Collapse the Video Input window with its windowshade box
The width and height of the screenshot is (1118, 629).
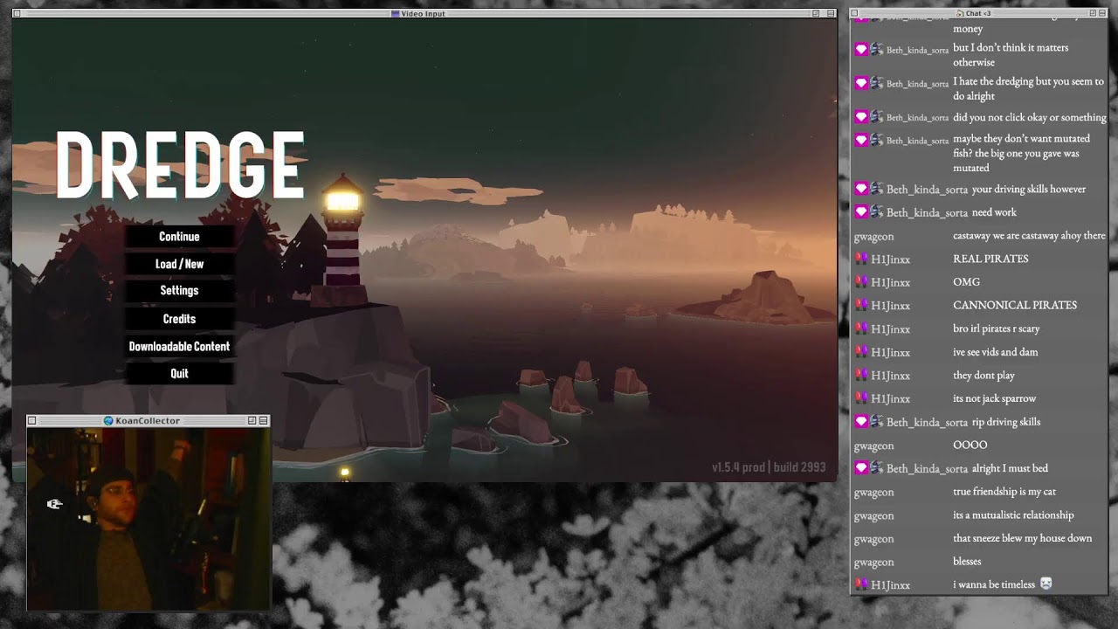tap(830, 14)
